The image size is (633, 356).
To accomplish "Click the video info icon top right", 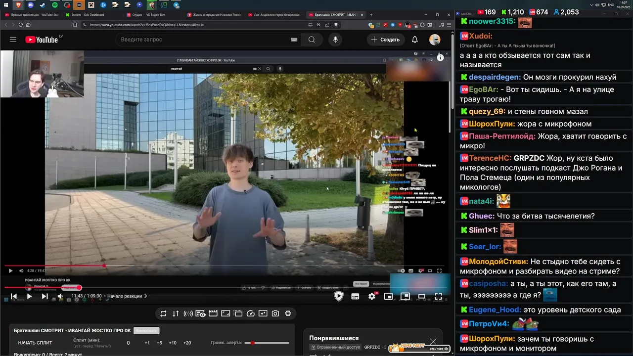I will point(441,58).
